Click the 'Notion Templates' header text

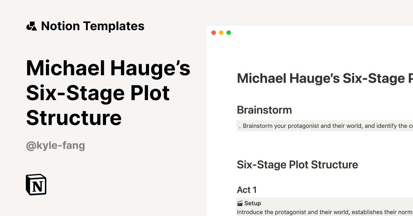tap(93, 26)
